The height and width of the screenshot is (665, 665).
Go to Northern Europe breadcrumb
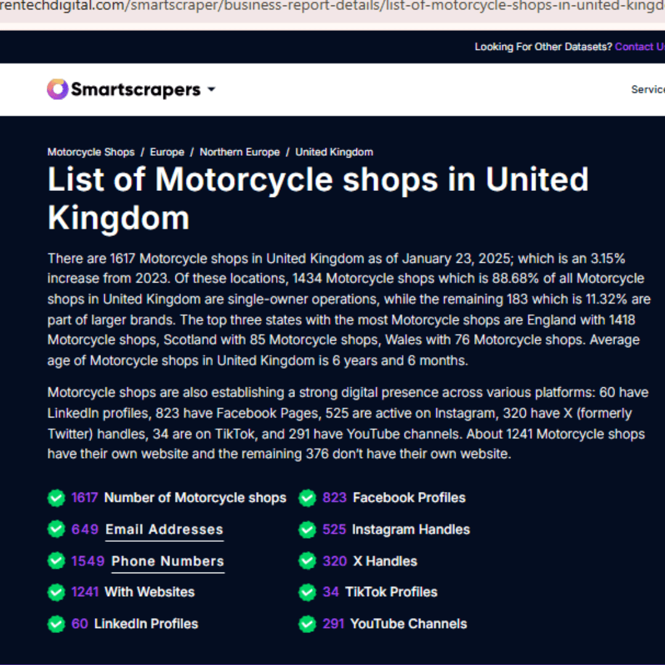point(240,152)
